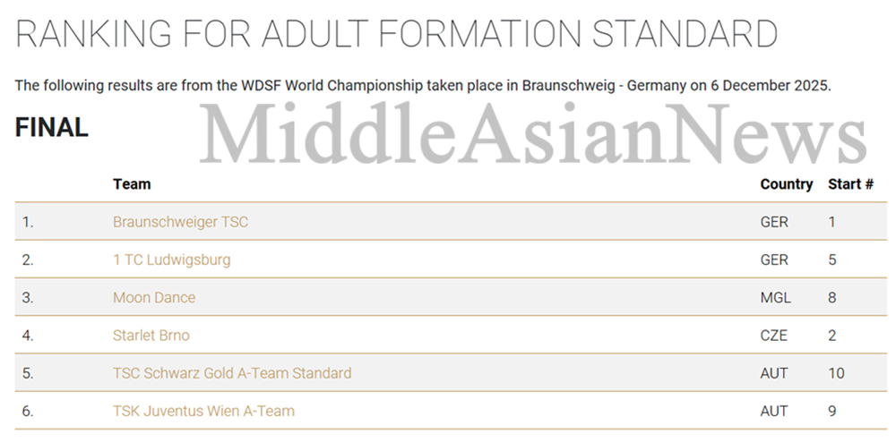
Task: Click the Country column header
Action: 787,185
